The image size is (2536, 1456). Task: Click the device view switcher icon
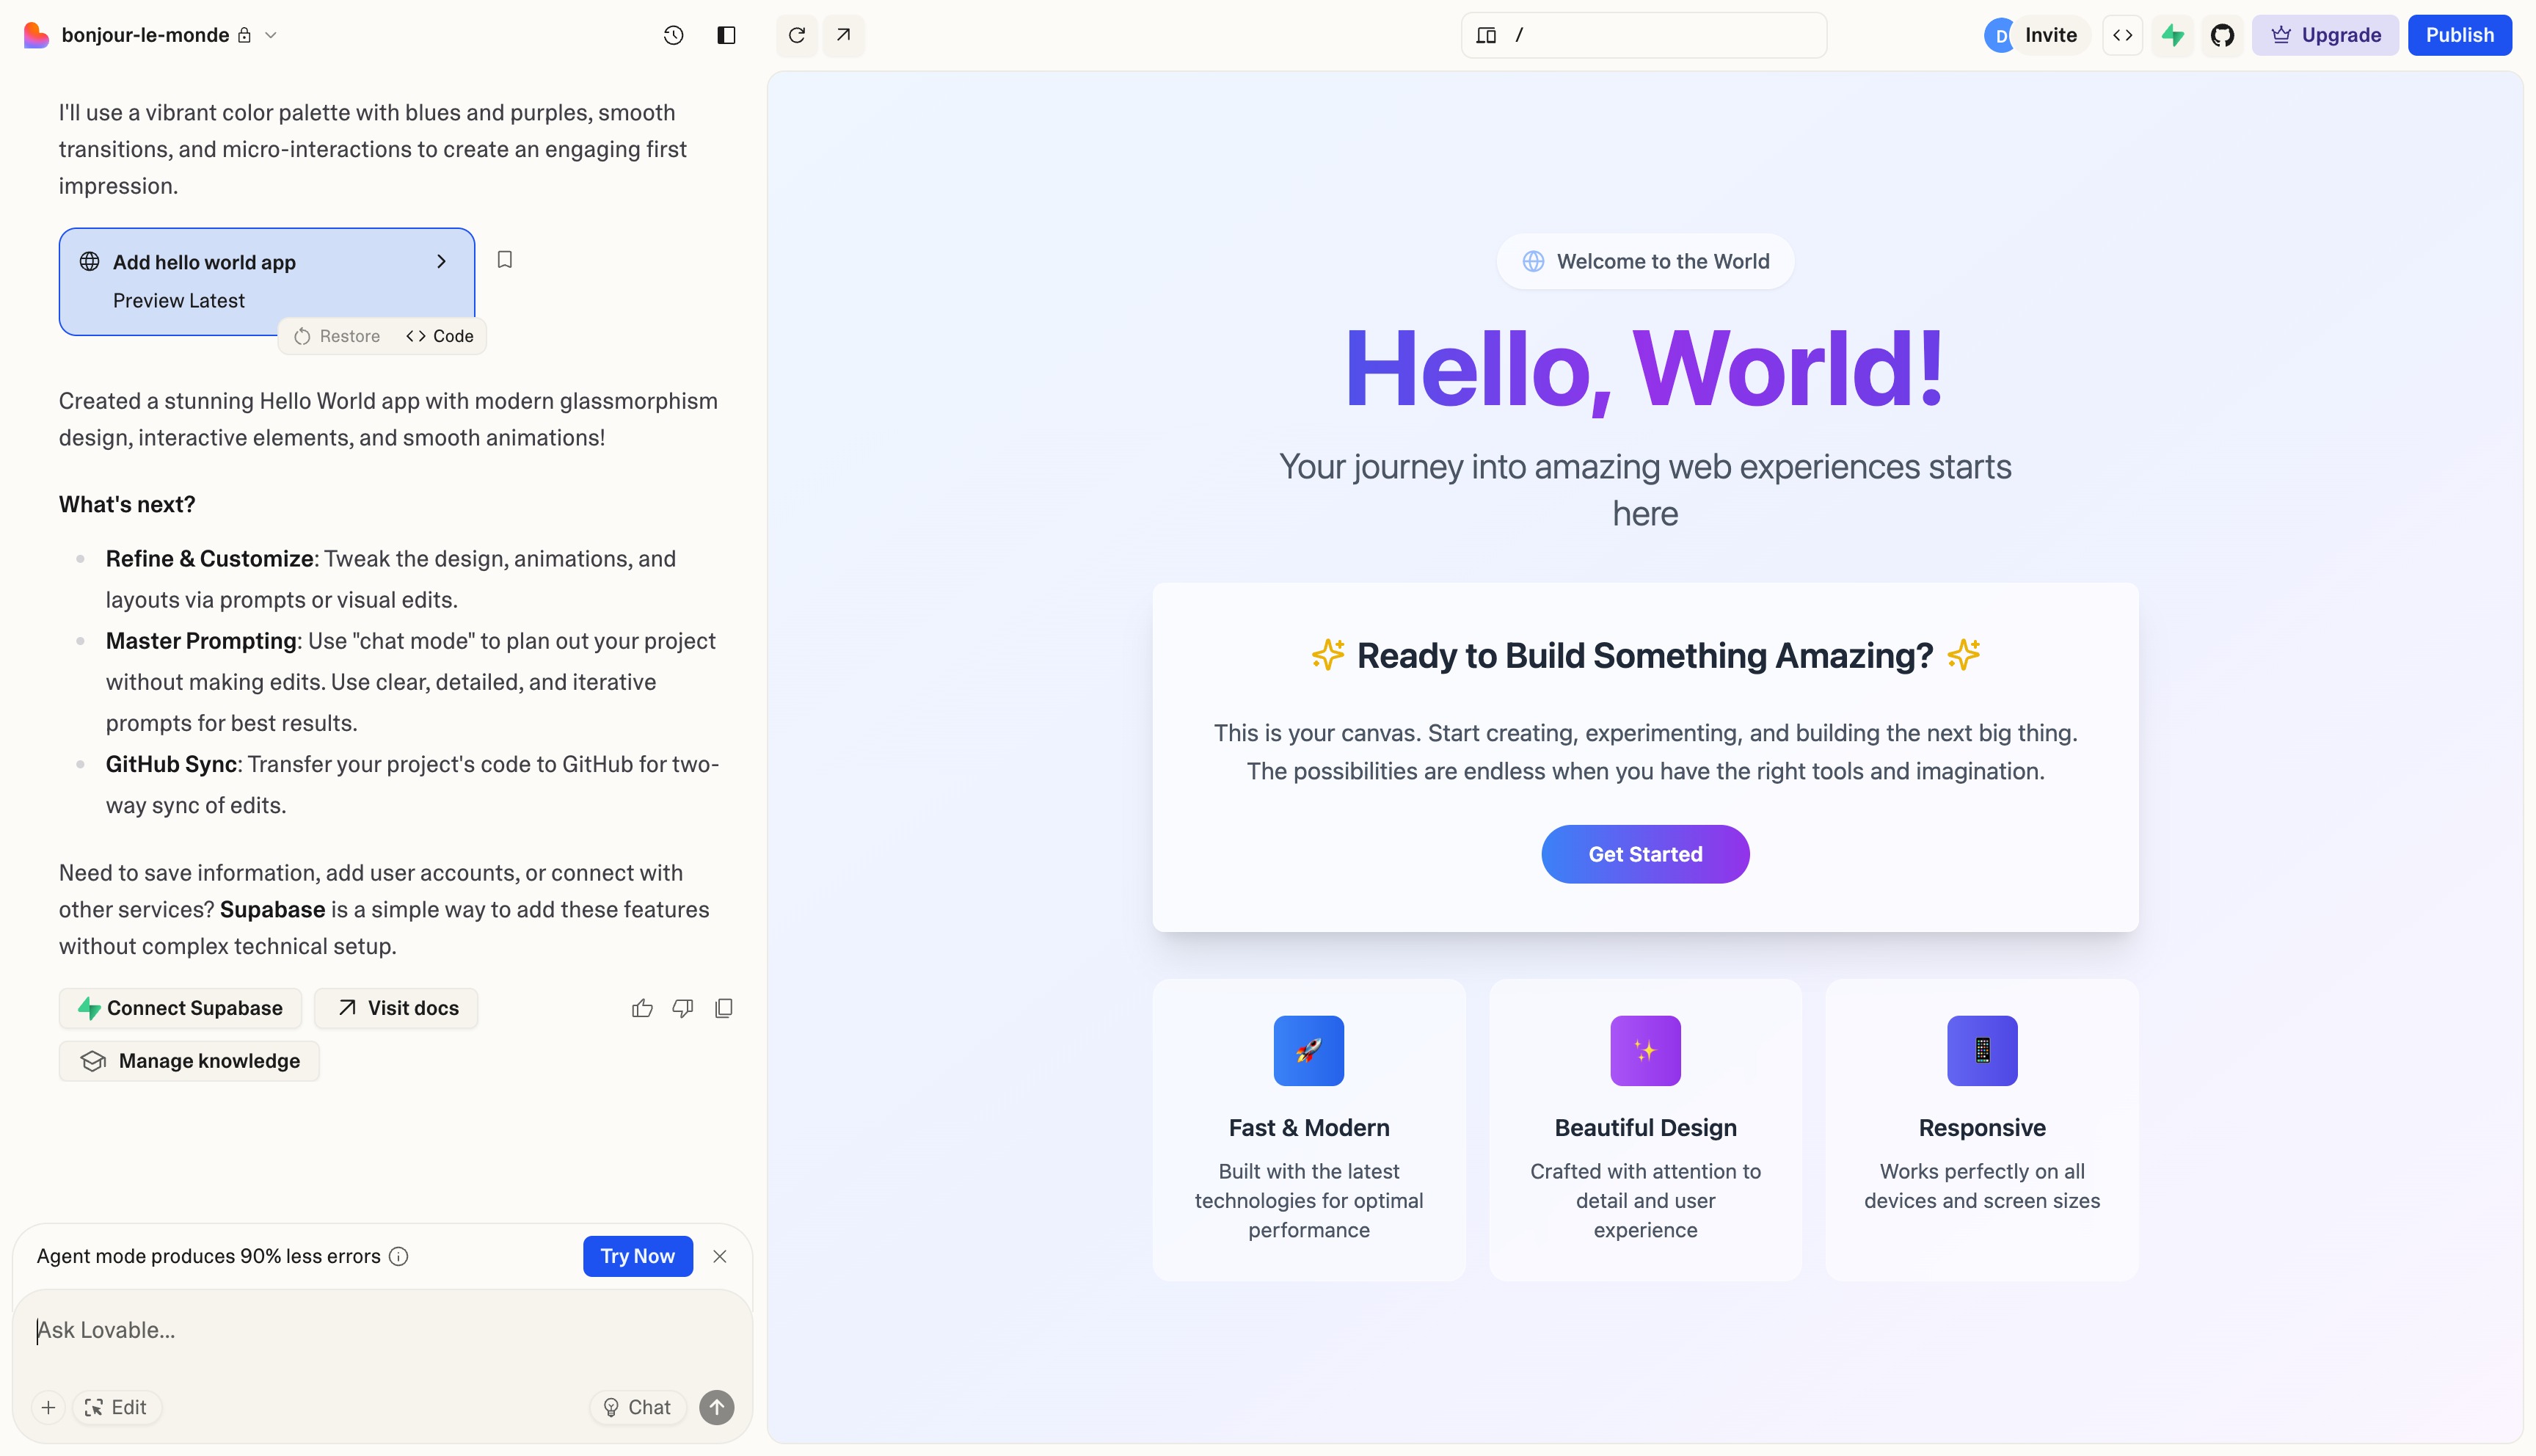click(1487, 35)
